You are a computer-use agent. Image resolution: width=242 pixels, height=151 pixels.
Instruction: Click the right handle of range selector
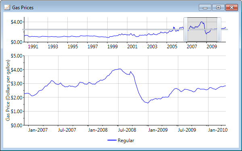tap(219, 29)
